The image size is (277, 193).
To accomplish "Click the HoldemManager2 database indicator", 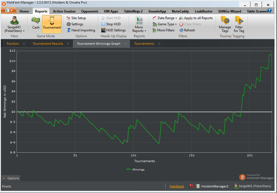I will click(212, 186).
